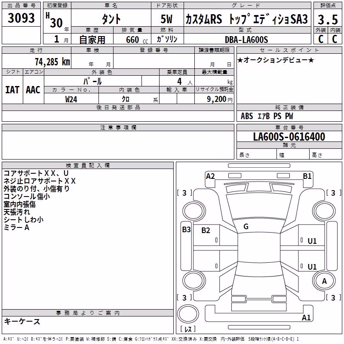The height and width of the screenshot is (344, 344).
Task: Select the interior color クロ
Action: point(126,99)
